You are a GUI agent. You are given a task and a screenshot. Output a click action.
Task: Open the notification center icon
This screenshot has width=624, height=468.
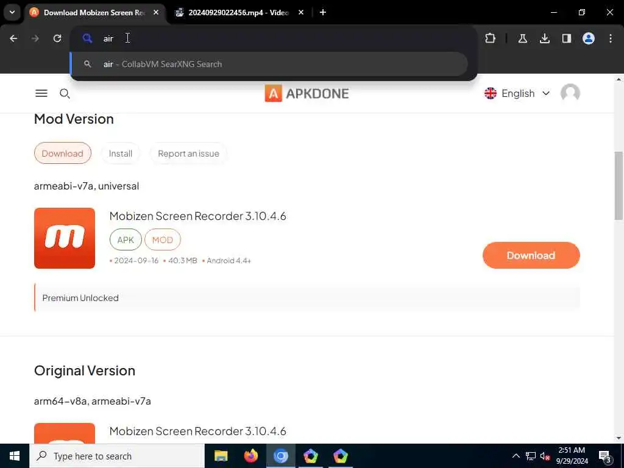pyautogui.click(x=604, y=456)
